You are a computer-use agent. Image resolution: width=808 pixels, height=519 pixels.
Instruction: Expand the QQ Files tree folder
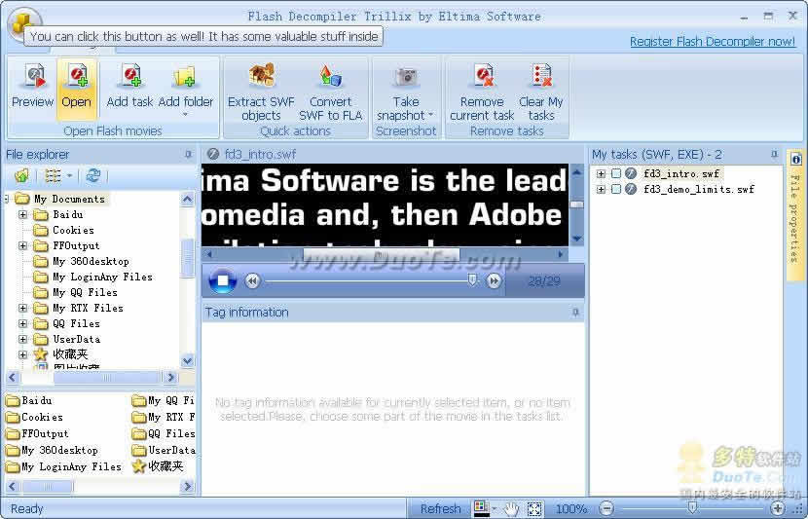(22, 323)
